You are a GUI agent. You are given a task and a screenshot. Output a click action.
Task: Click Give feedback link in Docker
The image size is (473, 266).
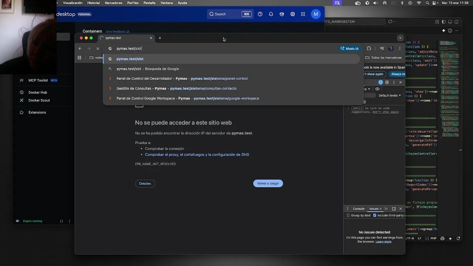(118, 31)
